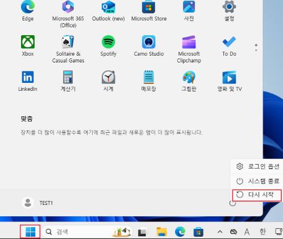The height and width of the screenshot is (239, 283).
Task: Launch Camo Studio
Action: tap(149, 46)
